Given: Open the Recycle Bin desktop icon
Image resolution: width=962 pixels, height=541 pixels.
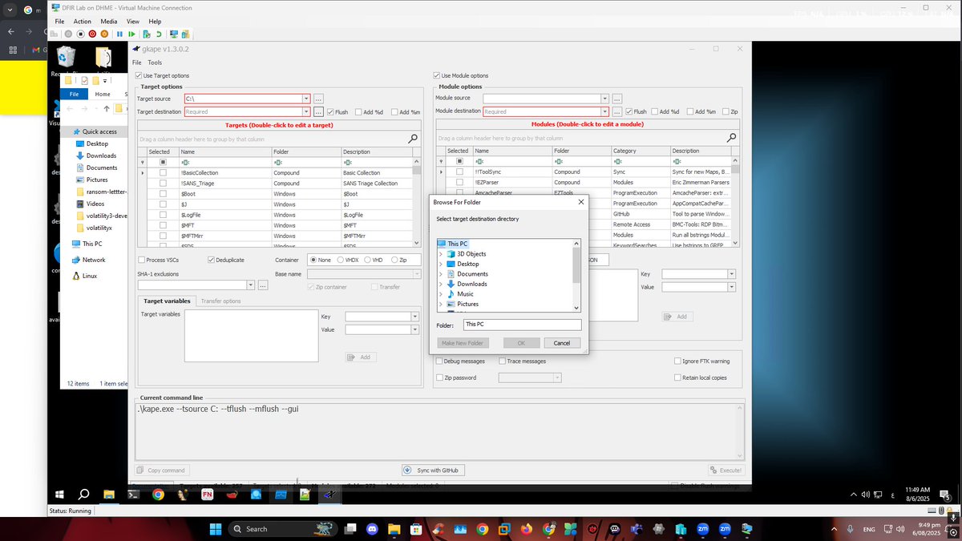Looking at the screenshot, I should click(65, 58).
